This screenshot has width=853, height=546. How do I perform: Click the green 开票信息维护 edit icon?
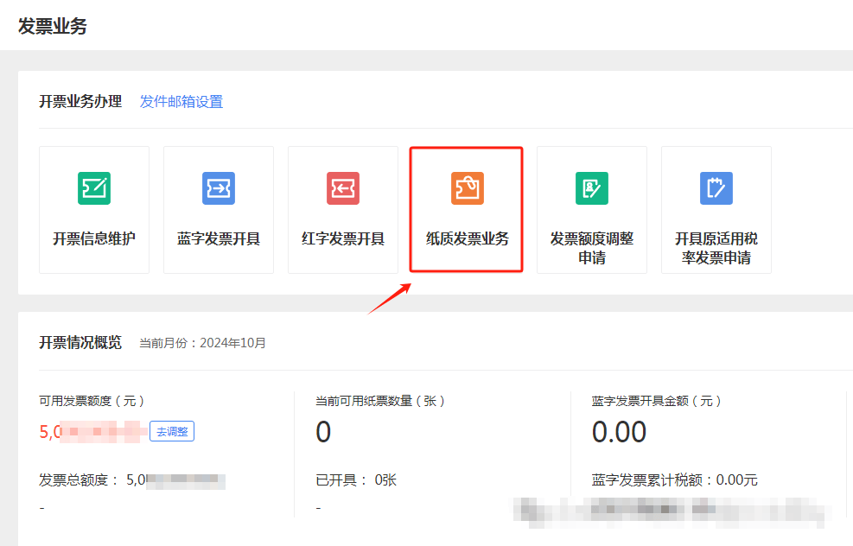[94, 187]
